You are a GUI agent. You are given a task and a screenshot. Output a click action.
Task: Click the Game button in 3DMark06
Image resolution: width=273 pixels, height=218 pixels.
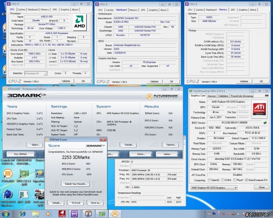pyautogui.click(x=167, y=154)
